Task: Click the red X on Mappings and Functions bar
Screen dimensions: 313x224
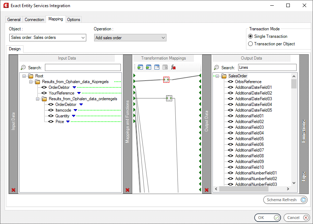Action: tap(128, 190)
